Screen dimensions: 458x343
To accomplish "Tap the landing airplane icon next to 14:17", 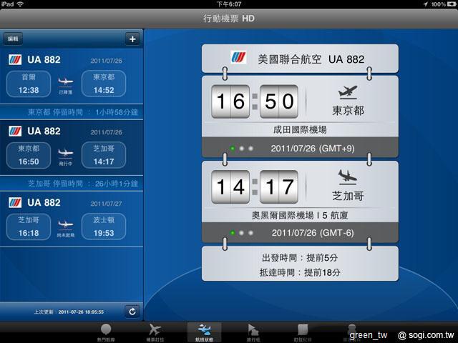I will click(x=348, y=177).
